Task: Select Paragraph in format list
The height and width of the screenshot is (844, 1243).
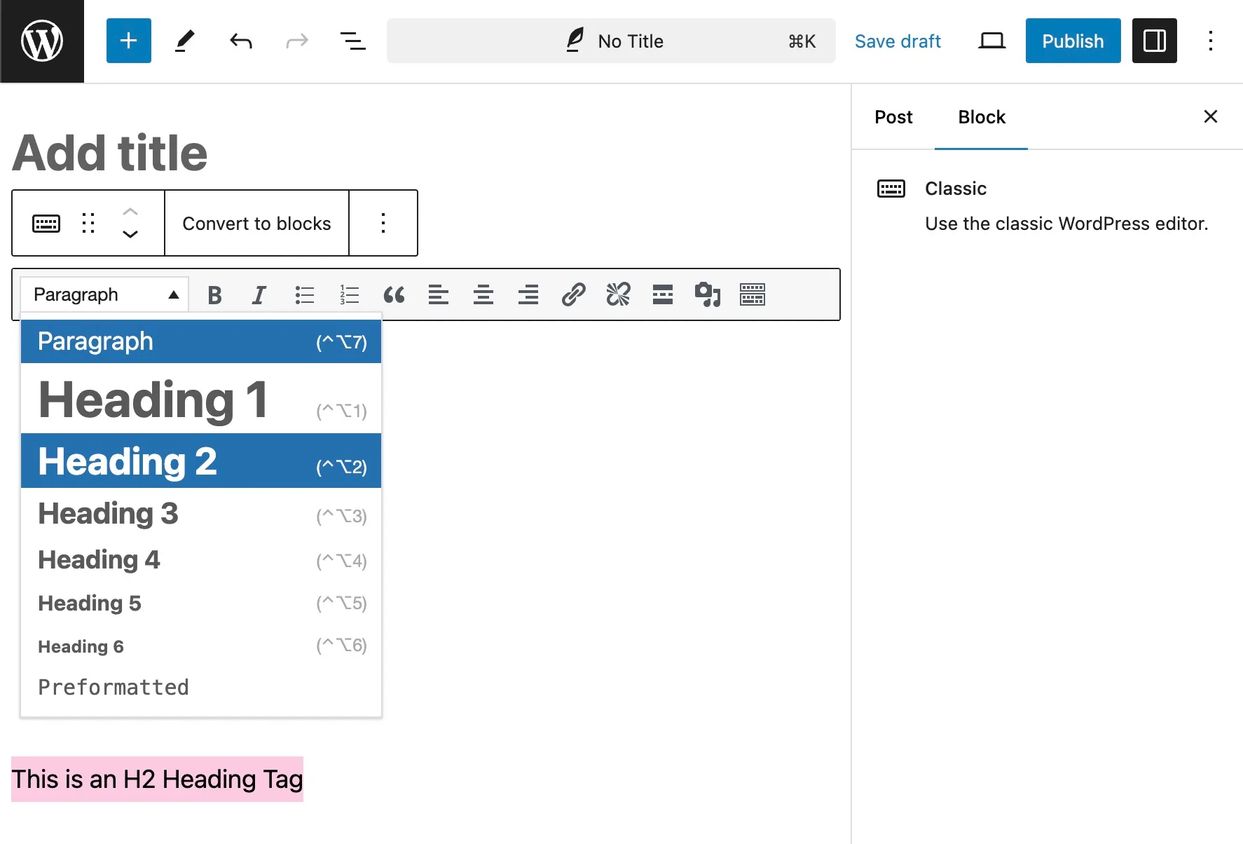Action: pos(201,341)
